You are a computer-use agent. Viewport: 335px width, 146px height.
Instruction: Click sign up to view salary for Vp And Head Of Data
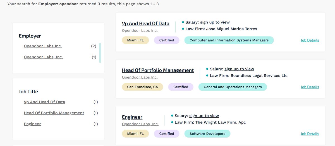click(x=215, y=22)
